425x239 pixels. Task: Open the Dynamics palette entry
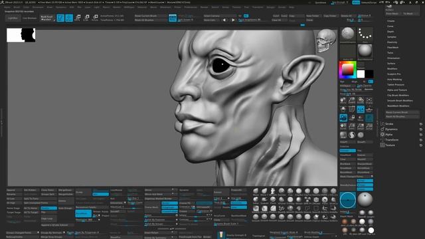[x=391, y=129]
